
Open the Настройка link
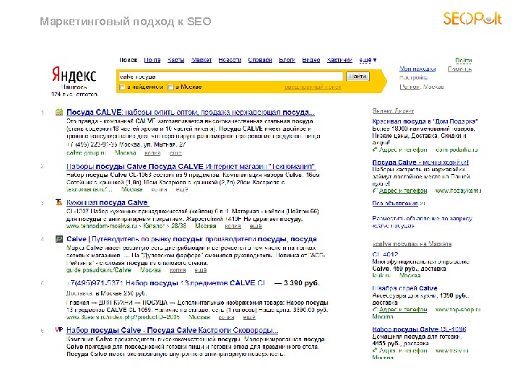tap(414, 77)
